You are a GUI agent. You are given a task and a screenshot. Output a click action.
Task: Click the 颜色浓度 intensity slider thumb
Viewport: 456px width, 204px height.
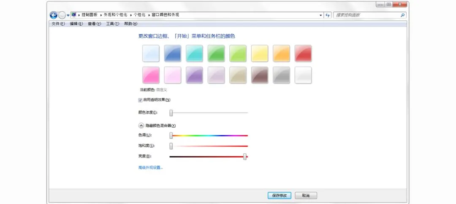pyautogui.click(x=171, y=113)
